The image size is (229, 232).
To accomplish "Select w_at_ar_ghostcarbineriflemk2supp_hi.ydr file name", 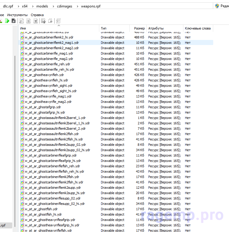I will coord(55,193).
